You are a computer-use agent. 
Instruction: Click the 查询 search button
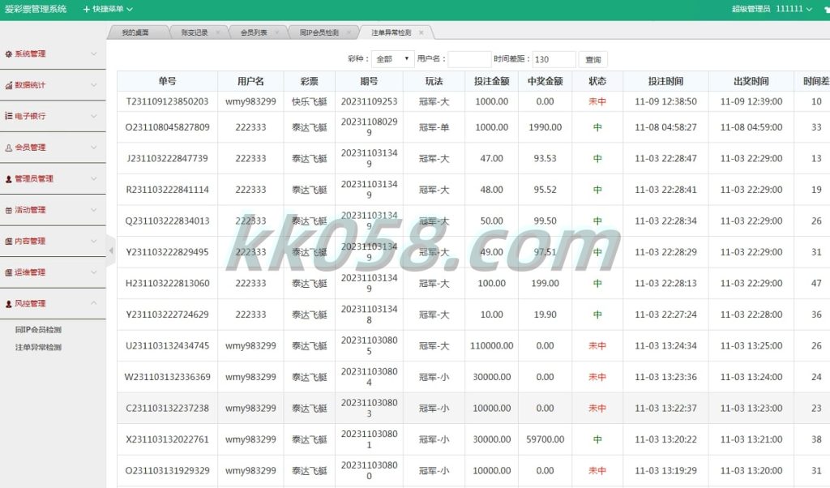tap(593, 60)
